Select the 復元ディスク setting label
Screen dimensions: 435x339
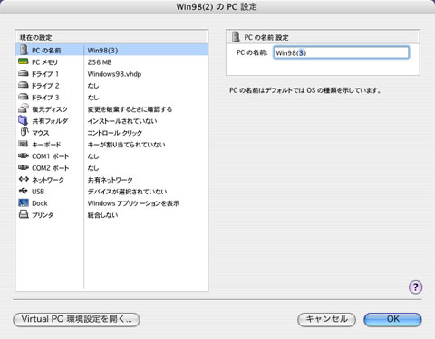tap(50, 109)
